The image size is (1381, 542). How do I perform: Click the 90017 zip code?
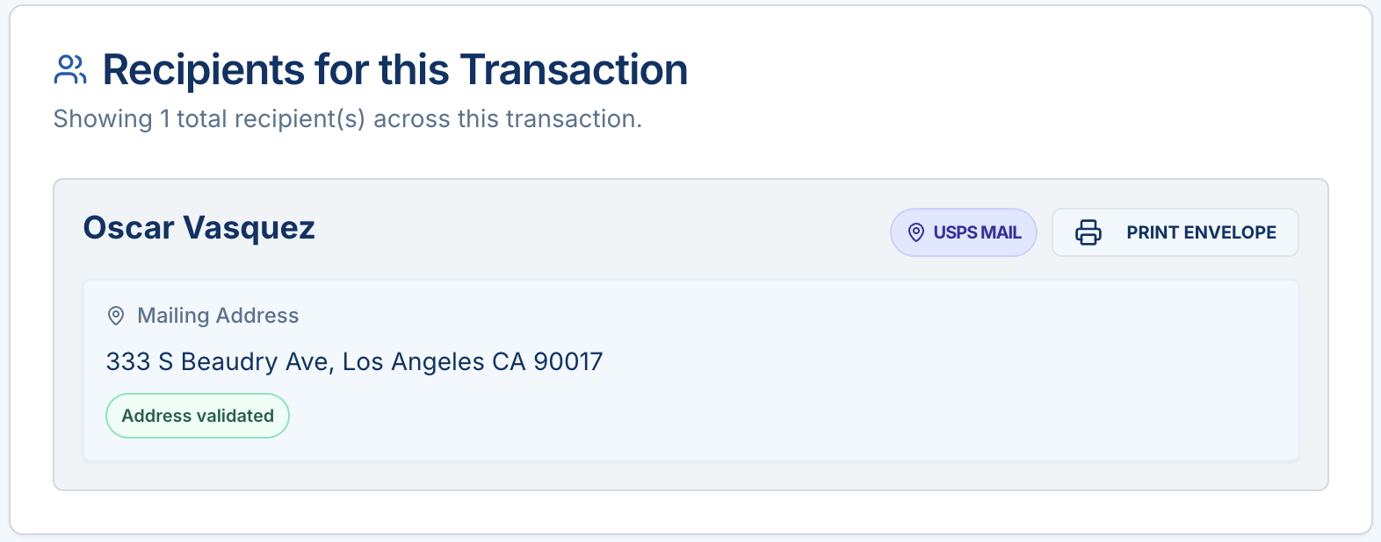[x=568, y=362]
